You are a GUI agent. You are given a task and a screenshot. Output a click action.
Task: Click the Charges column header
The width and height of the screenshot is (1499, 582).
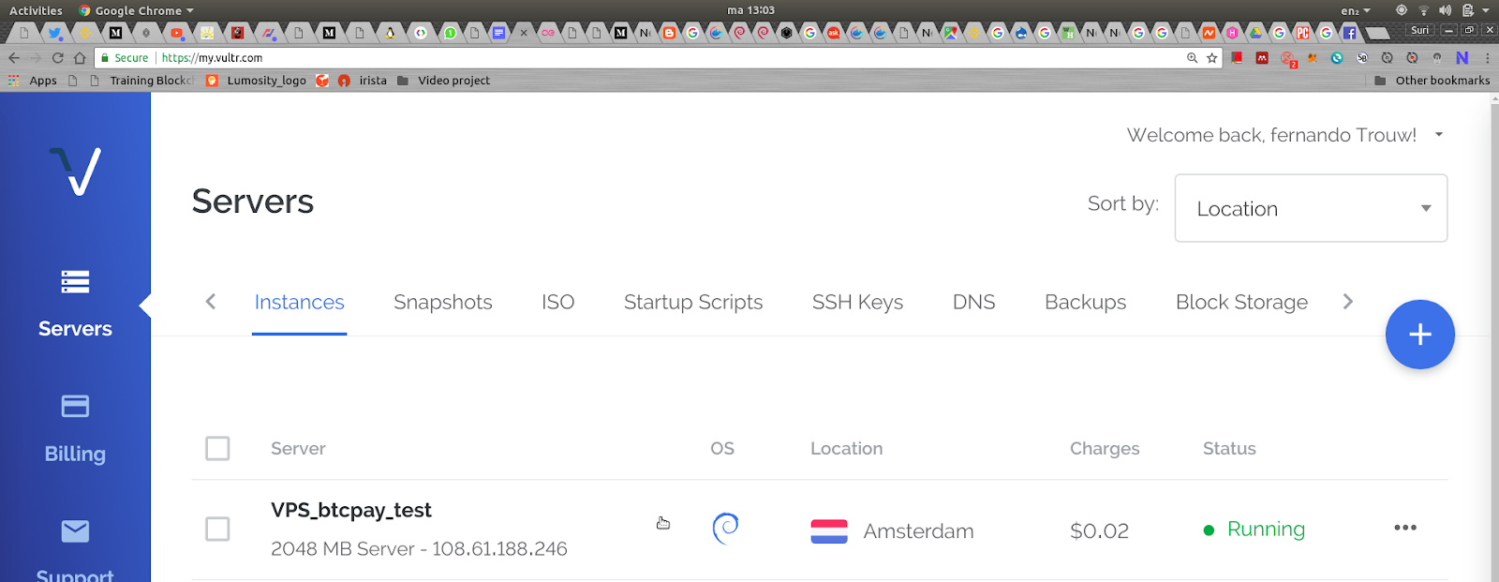1105,449
